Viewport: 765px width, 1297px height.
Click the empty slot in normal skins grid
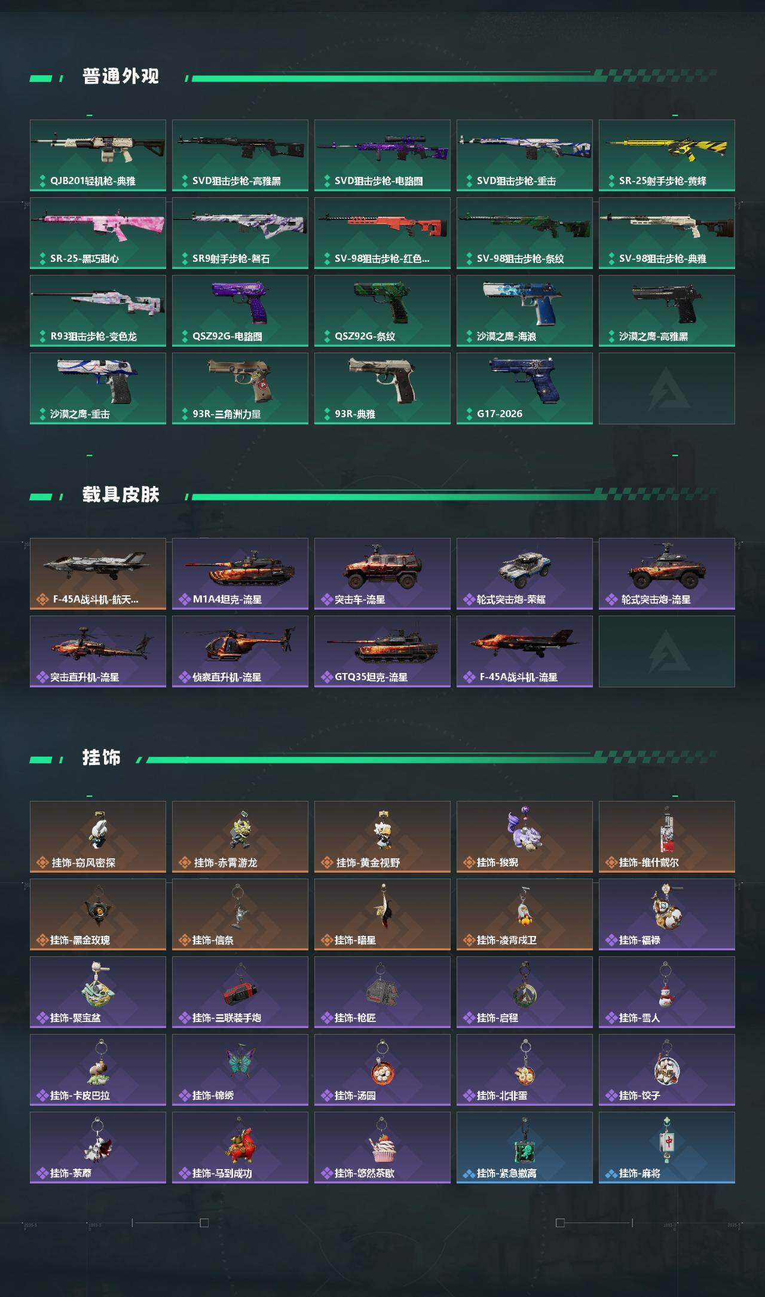click(x=667, y=389)
